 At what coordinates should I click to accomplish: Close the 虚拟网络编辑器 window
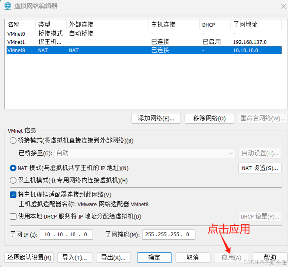click(x=283, y=6)
